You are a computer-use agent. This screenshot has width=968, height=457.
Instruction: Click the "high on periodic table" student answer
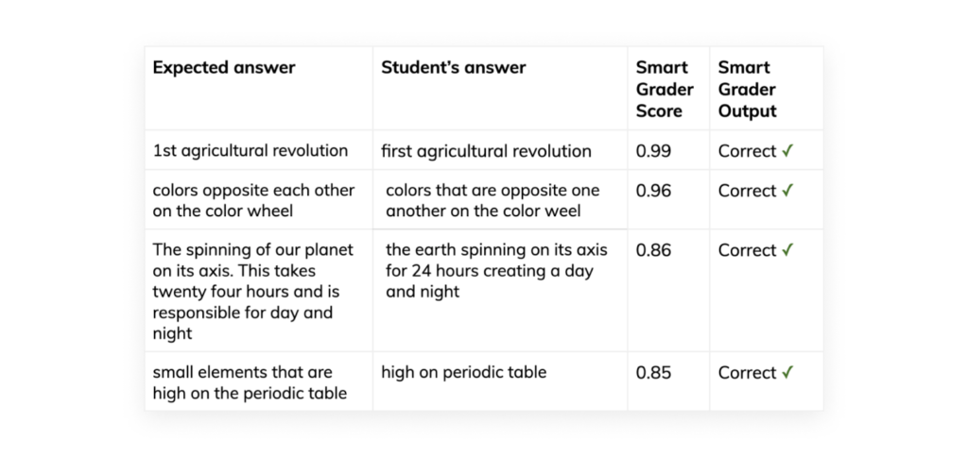[463, 373]
